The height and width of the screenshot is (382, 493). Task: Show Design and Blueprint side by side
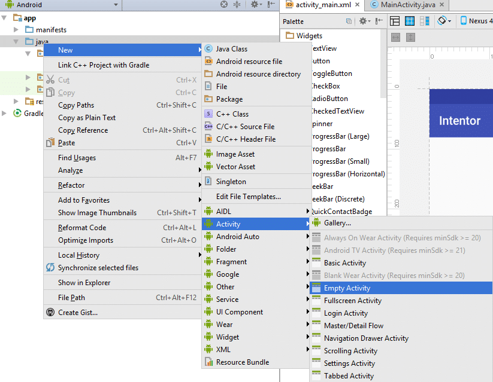425,21
